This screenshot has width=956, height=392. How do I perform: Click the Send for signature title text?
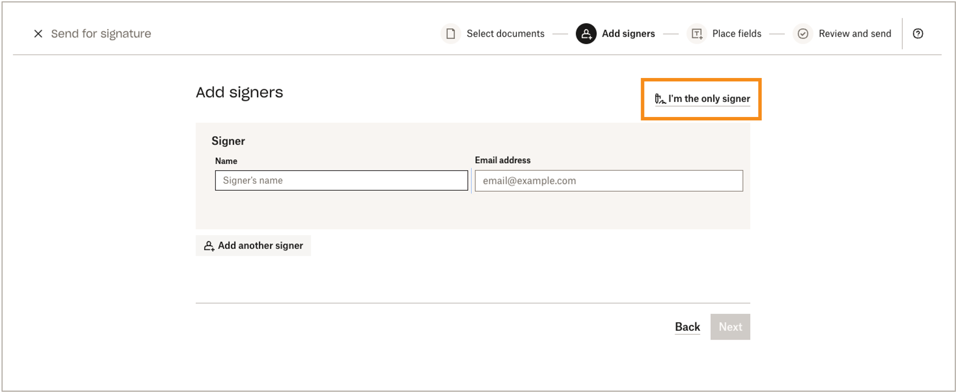coord(101,34)
